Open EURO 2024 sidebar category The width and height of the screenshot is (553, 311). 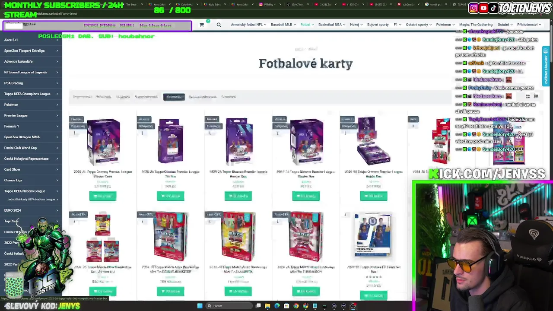click(13, 210)
